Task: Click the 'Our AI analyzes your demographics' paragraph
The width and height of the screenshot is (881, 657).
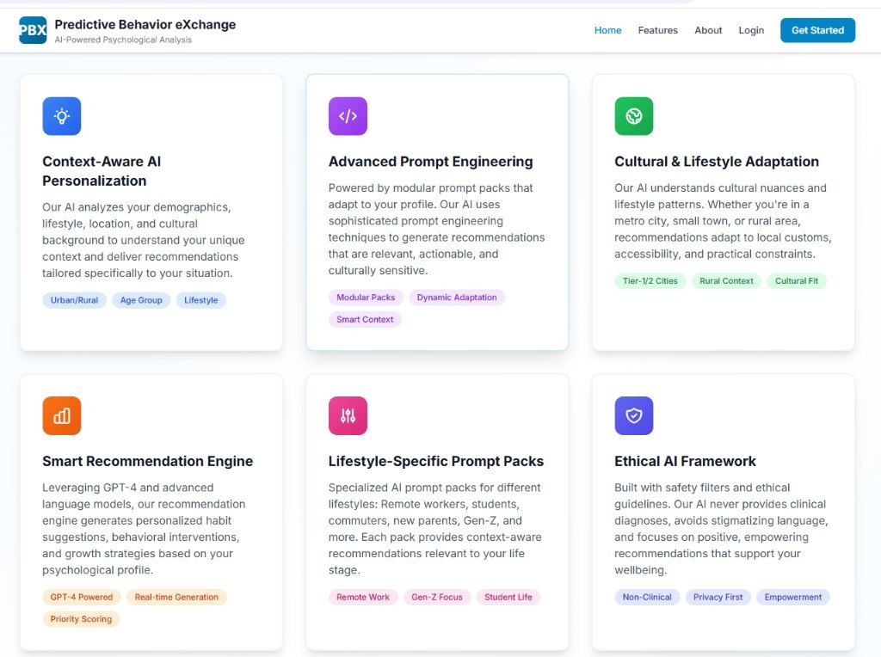Action: [144, 240]
